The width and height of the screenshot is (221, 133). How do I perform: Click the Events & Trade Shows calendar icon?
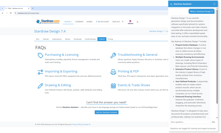113,86
